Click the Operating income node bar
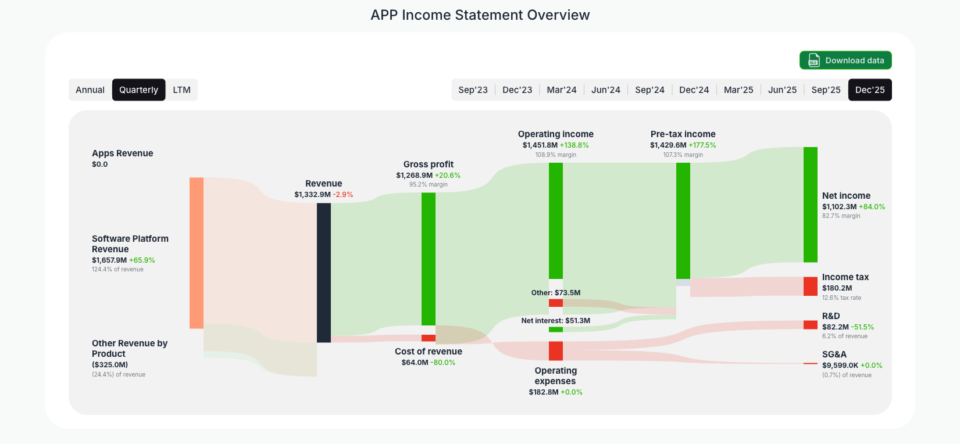Viewport: 960px width, 444px height. (556, 221)
